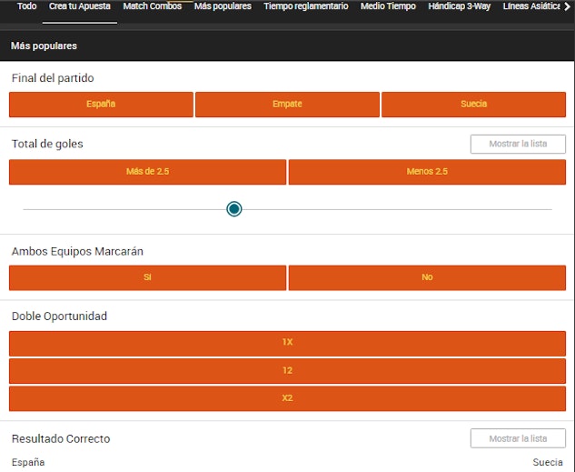575x472 pixels.
Task: Click the total goals slider handle
Action: pos(234,209)
